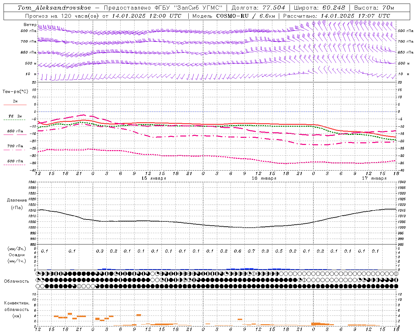Select the 0.7 precipitation value

coord(251,251)
